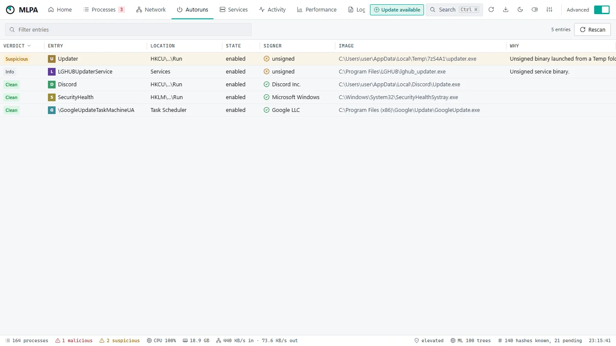Click the SecurityHealth S icon
Screen dimensions: 616x346
[x=52, y=97]
